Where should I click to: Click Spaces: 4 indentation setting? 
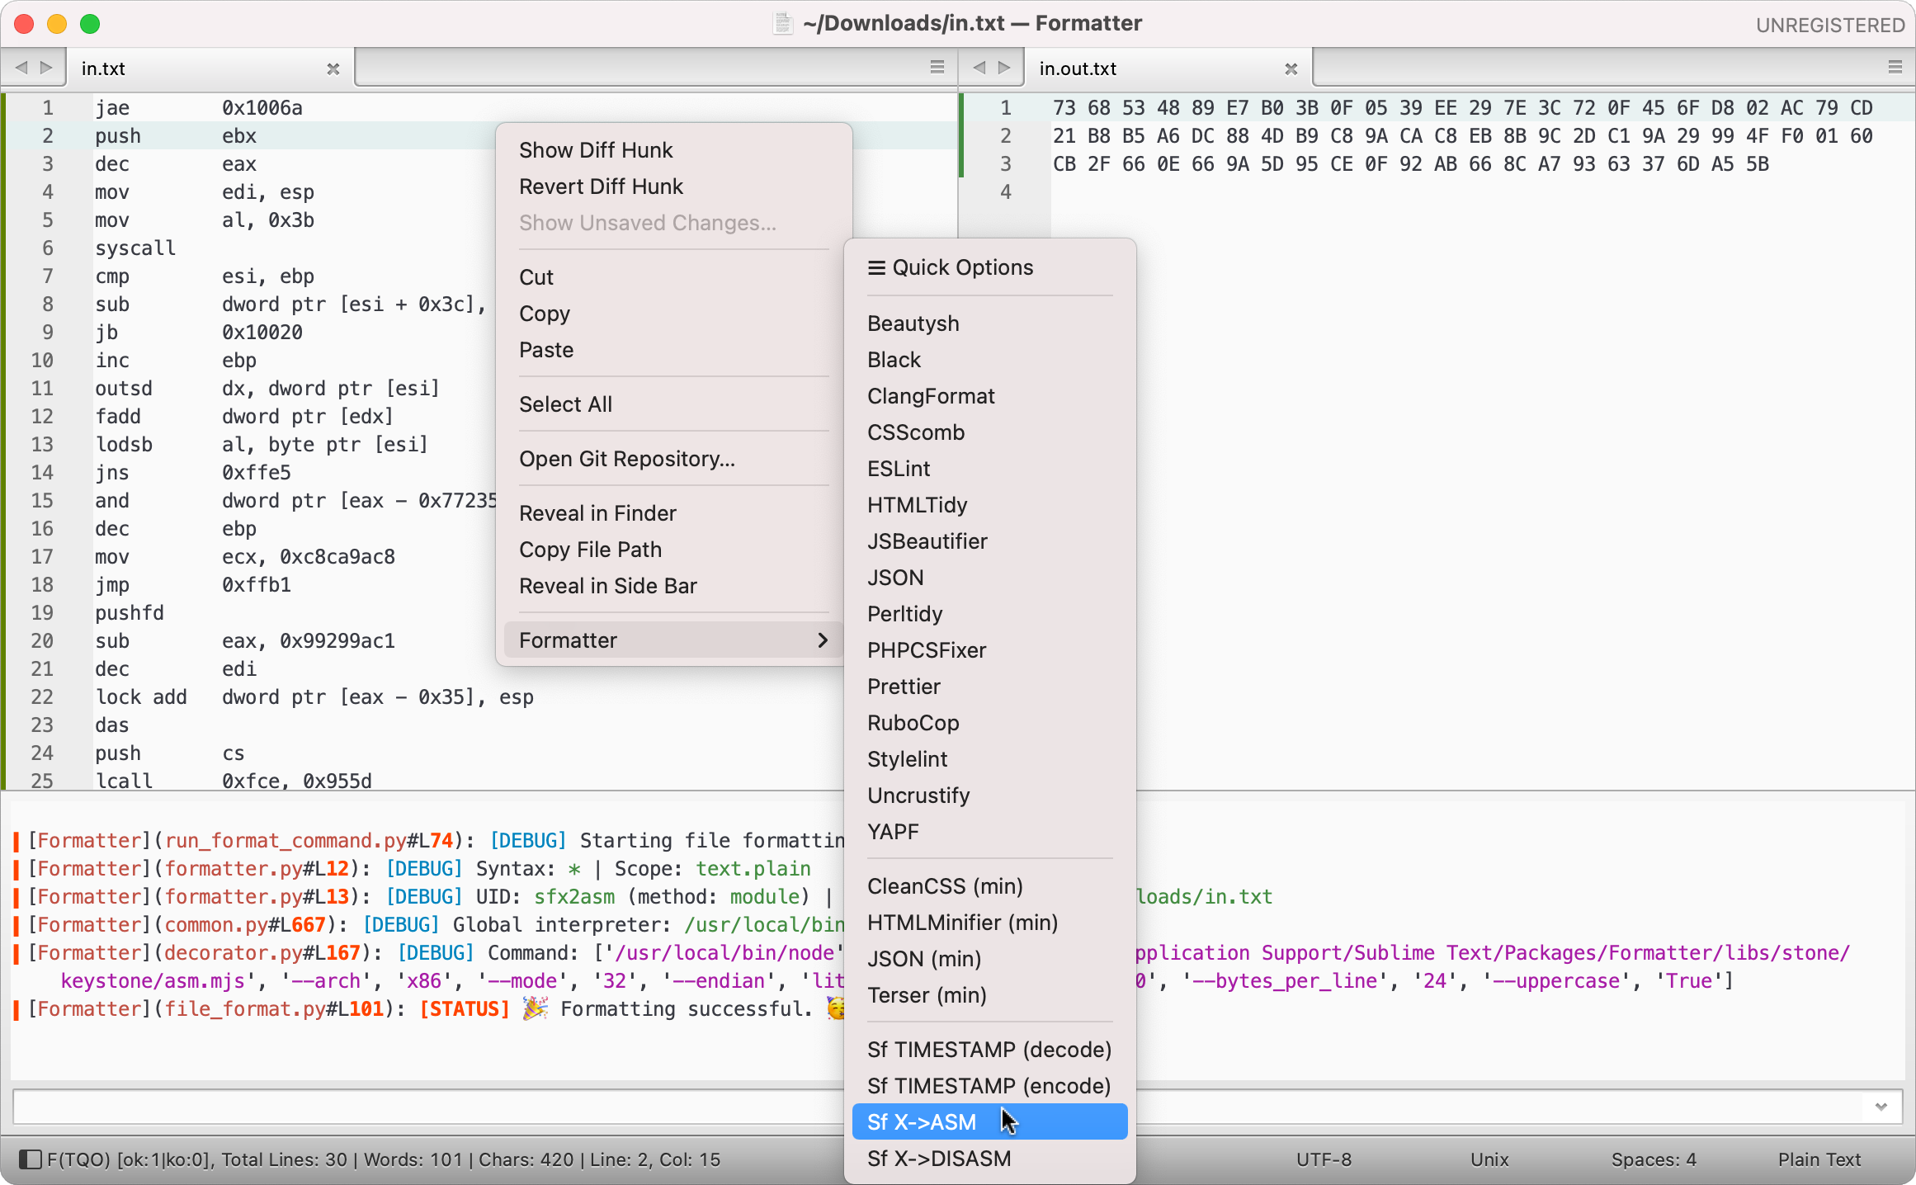(x=1653, y=1159)
